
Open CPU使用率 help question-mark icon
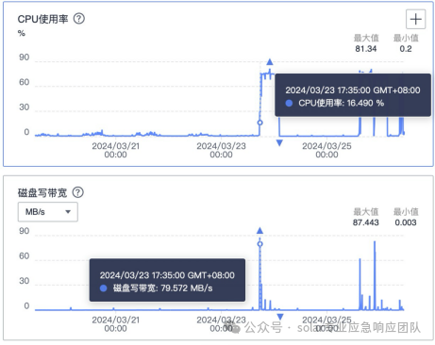(x=79, y=19)
